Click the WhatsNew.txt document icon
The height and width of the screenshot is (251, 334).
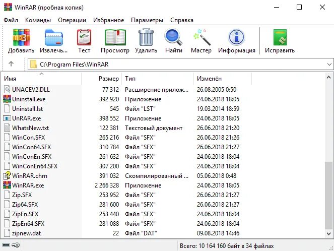tap(7, 128)
